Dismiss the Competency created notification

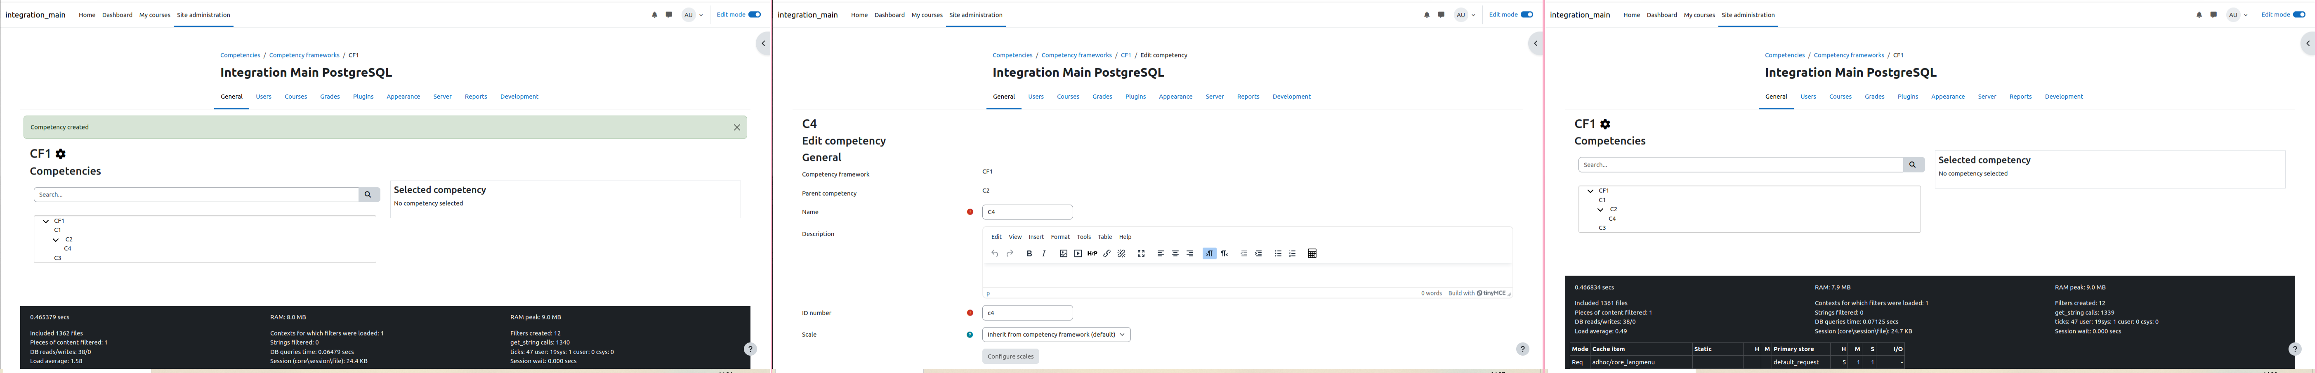(x=737, y=127)
